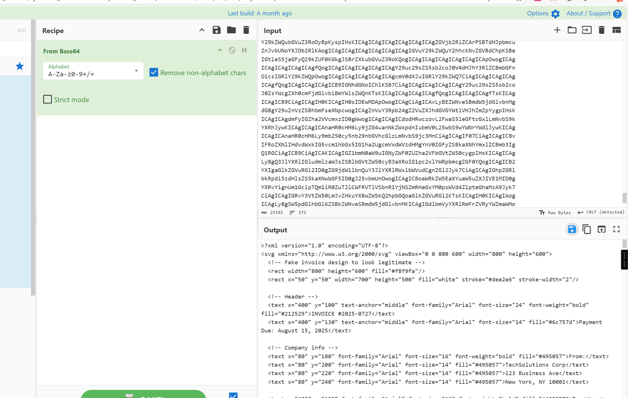Image resolution: width=628 pixels, height=398 pixels.
Task: Clear the recipe with the trash icon
Action: click(x=246, y=30)
